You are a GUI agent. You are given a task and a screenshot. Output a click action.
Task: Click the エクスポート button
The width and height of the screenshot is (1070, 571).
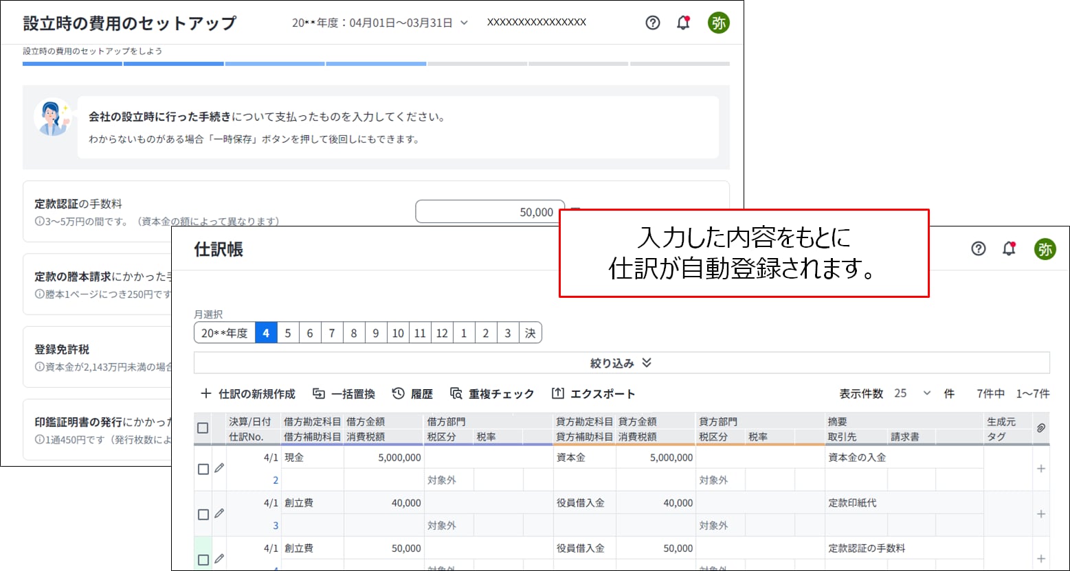coord(593,394)
